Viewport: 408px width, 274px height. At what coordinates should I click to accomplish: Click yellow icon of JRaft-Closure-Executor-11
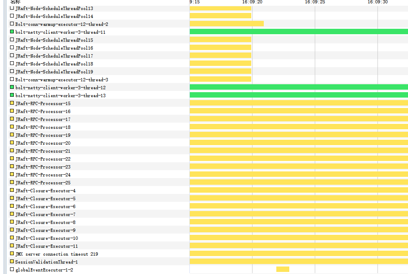click(x=12, y=246)
